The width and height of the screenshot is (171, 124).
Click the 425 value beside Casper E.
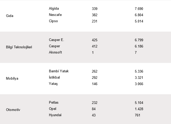[94, 40]
